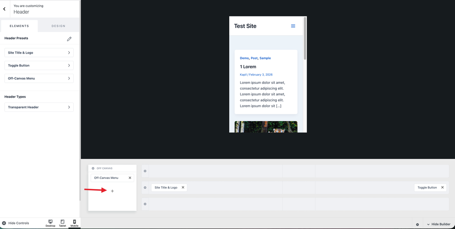Go back using the left chevron arrow

4,9
